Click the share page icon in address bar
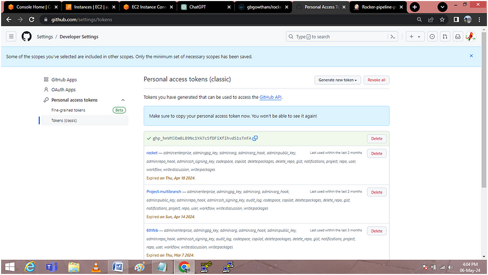 click(x=431, y=20)
